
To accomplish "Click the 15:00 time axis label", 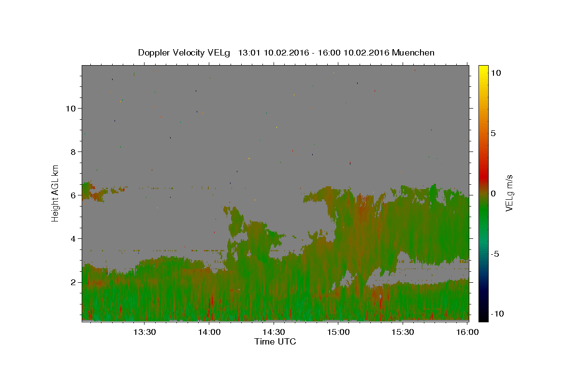I will [338, 332].
